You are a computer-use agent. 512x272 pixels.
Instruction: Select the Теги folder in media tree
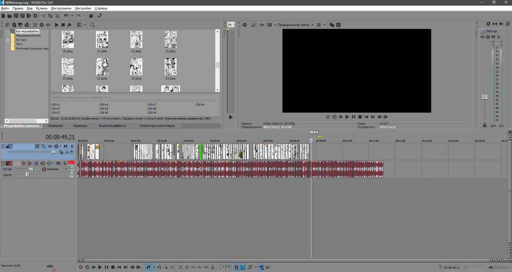tap(19, 44)
